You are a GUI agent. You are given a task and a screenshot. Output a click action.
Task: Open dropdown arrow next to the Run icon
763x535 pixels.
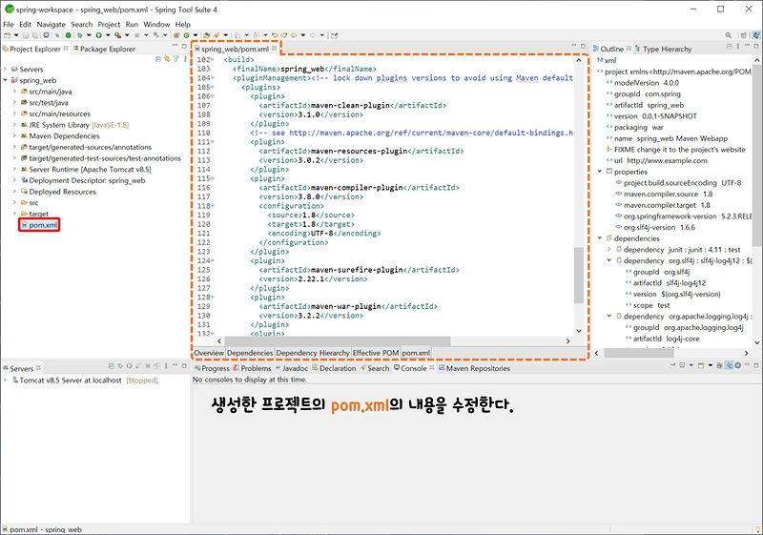(108, 35)
